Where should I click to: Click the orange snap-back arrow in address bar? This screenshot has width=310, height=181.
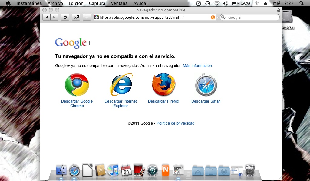pyautogui.click(x=213, y=17)
